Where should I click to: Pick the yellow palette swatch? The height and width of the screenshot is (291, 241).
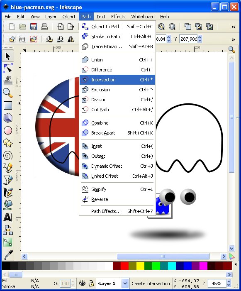point(140,266)
